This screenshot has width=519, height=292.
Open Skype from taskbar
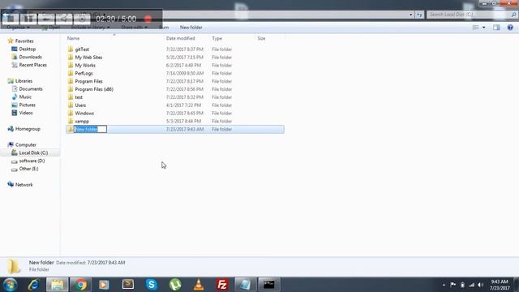pos(152,285)
